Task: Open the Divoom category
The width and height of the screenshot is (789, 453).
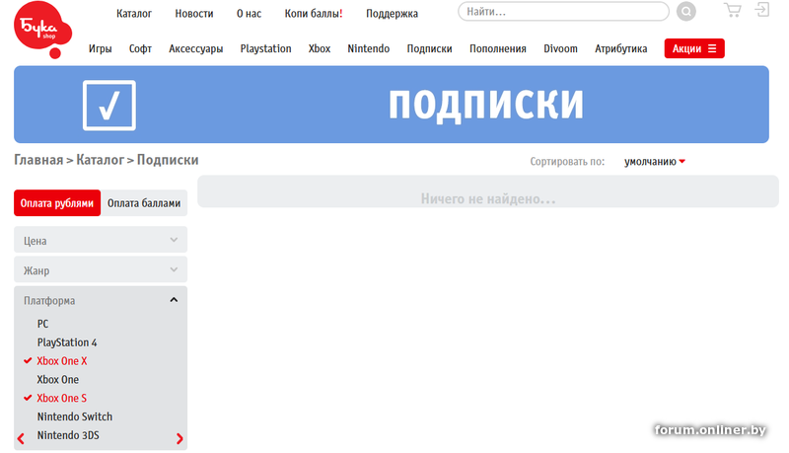Action: tap(560, 48)
